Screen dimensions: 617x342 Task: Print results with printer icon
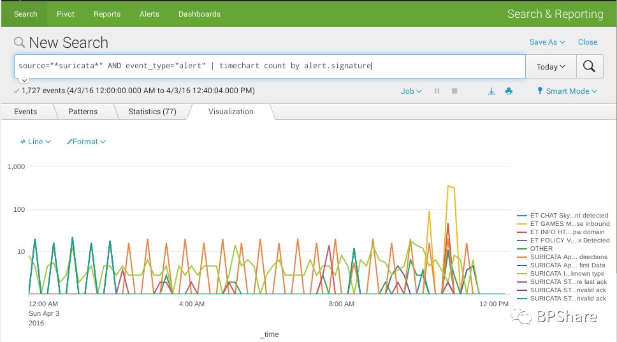tap(509, 91)
